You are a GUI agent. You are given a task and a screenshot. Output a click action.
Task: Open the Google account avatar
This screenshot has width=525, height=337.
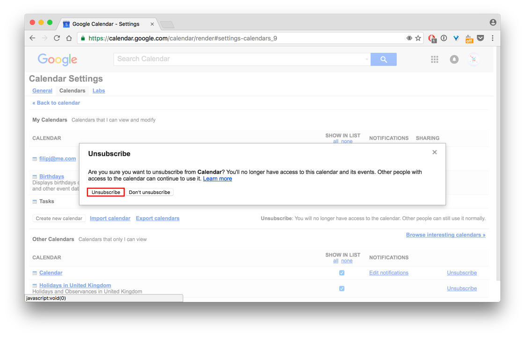tap(474, 59)
